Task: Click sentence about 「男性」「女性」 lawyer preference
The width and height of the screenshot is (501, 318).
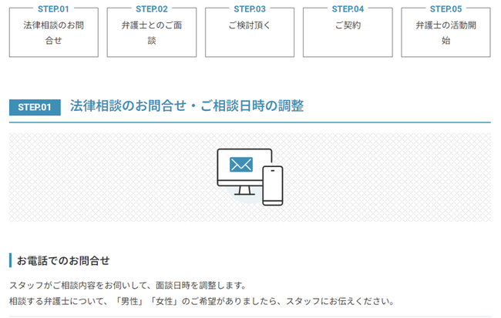Action: (x=201, y=301)
